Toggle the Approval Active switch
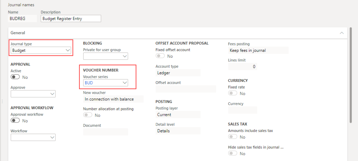The width and height of the screenshot is (358, 161). 15,77
